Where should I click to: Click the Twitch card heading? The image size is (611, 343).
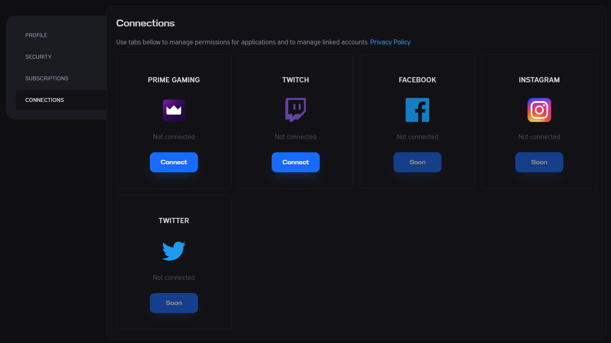point(296,80)
